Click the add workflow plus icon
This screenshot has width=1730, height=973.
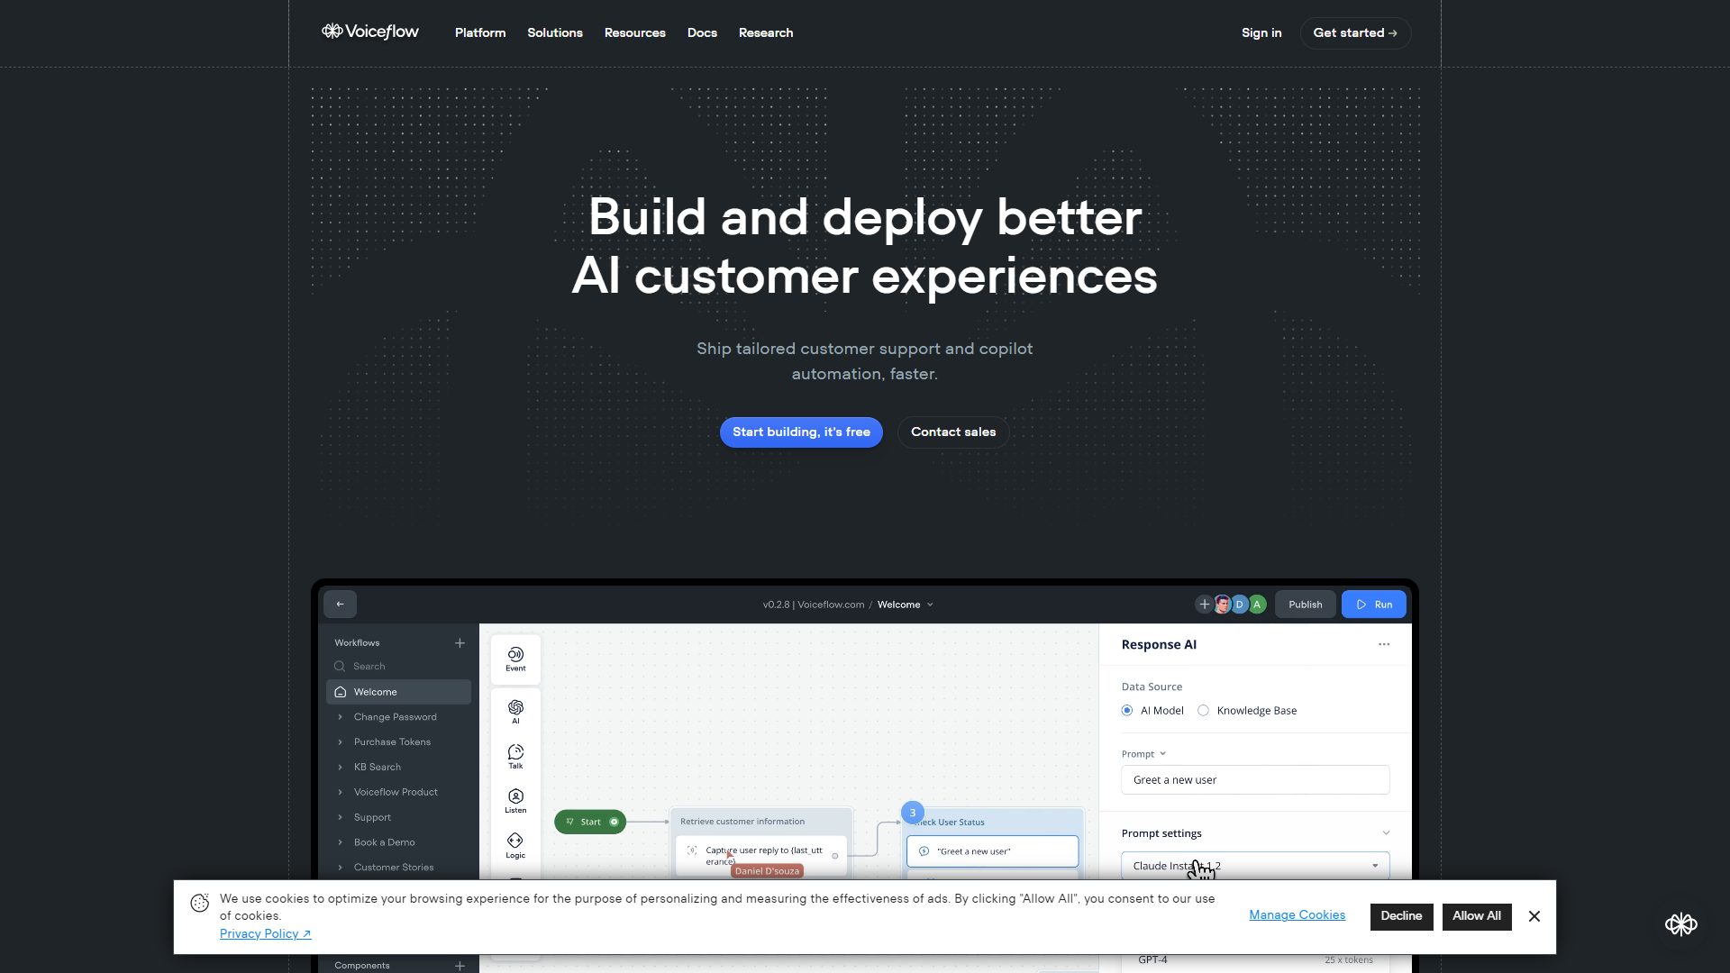[460, 642]
